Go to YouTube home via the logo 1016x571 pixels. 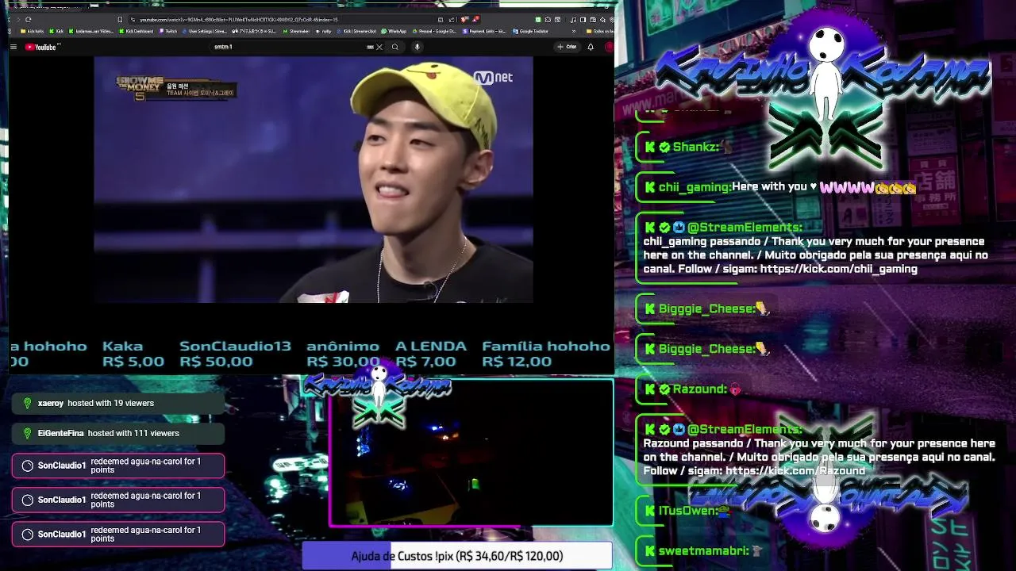point(41,47)
